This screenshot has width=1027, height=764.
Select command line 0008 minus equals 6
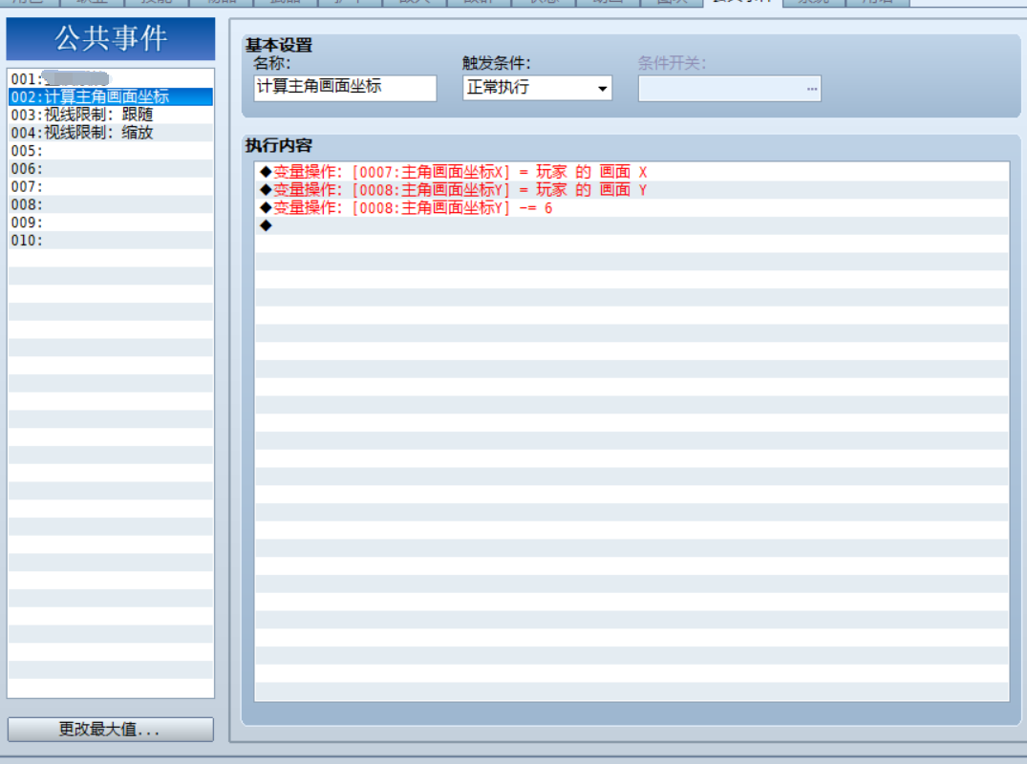(632, 208)
